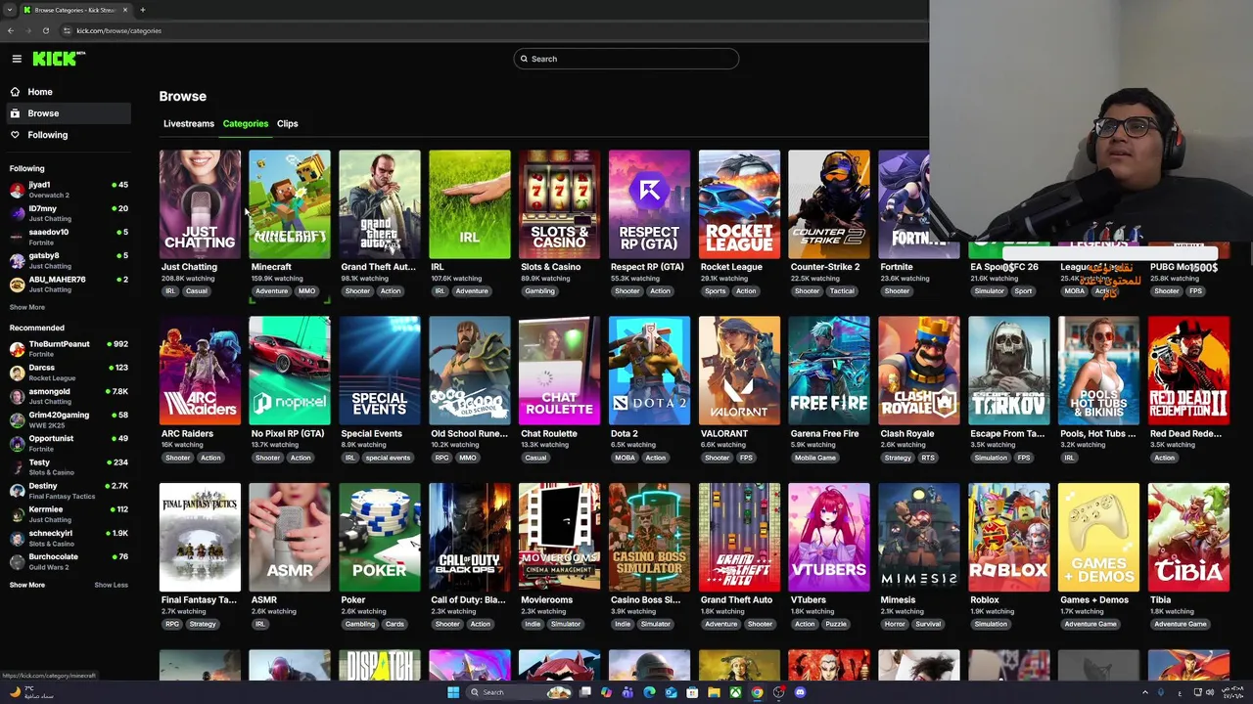Image resolution: width=1253 pixels, height=704 pixels.
Task: Expand Recommended list with Show More
Action: click(x=27, y=585)
